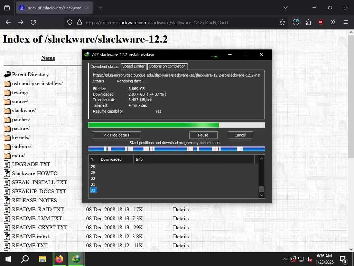This screenshot has width=354, height=266.
Task: Click the Hide details button
Action: tap(117, 135)
